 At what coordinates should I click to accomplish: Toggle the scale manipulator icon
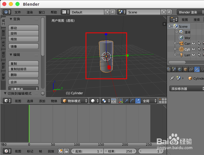(x=138, y=101)
